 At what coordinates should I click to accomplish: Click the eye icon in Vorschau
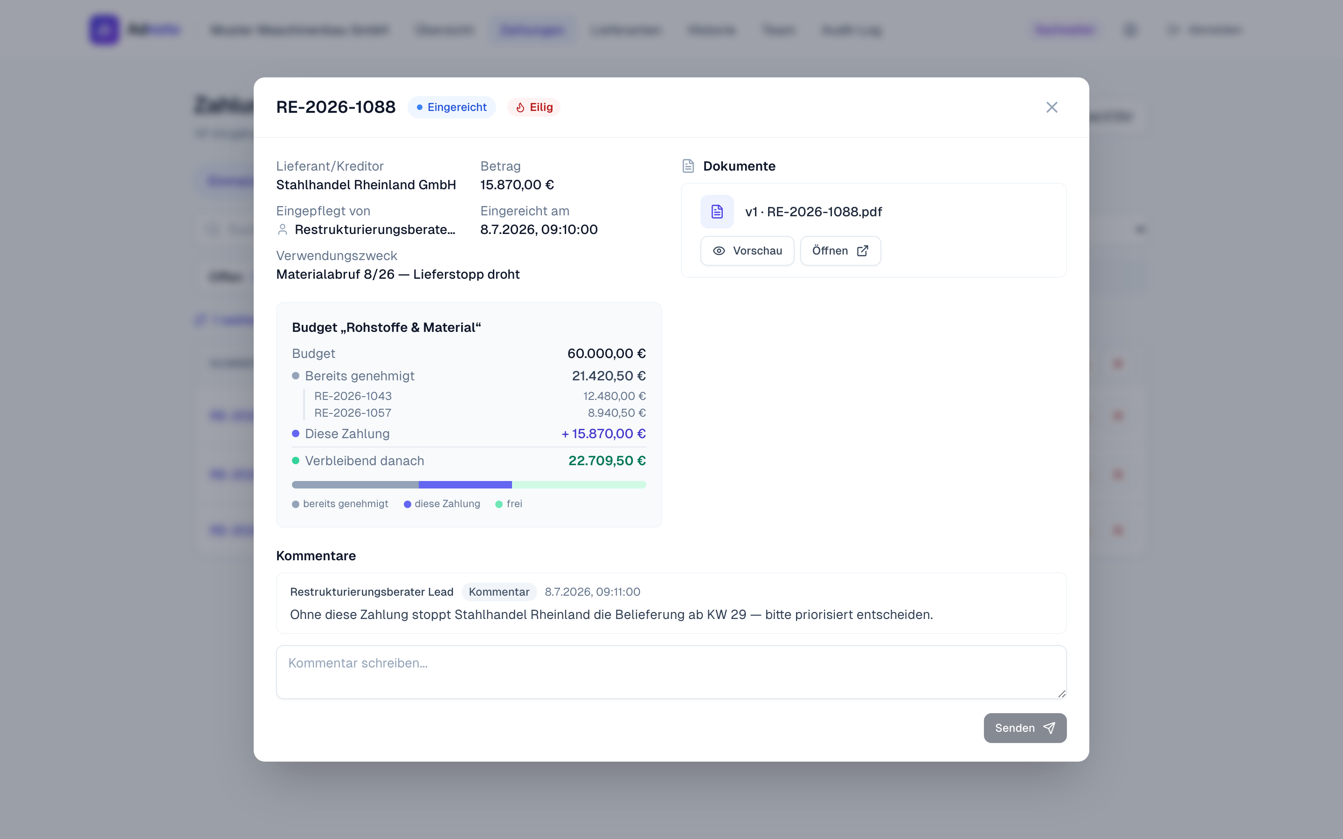(719, 251)
